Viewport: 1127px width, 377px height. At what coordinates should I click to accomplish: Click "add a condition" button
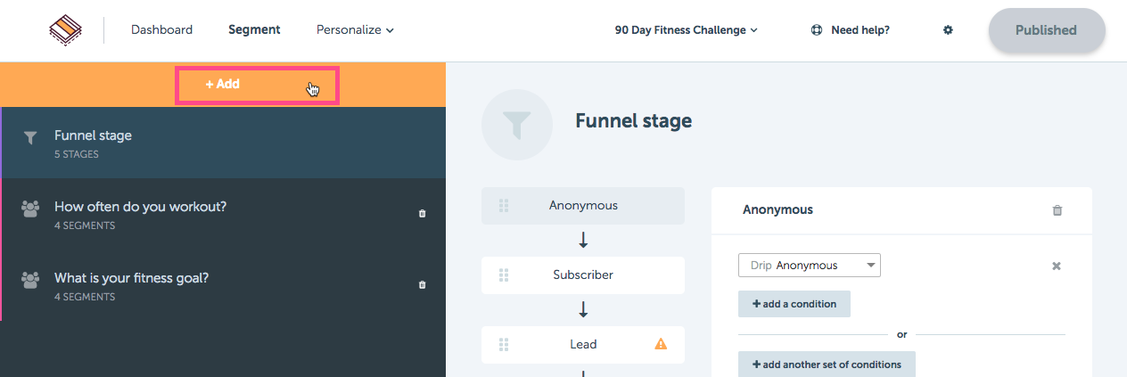click(x=794, y=304)
